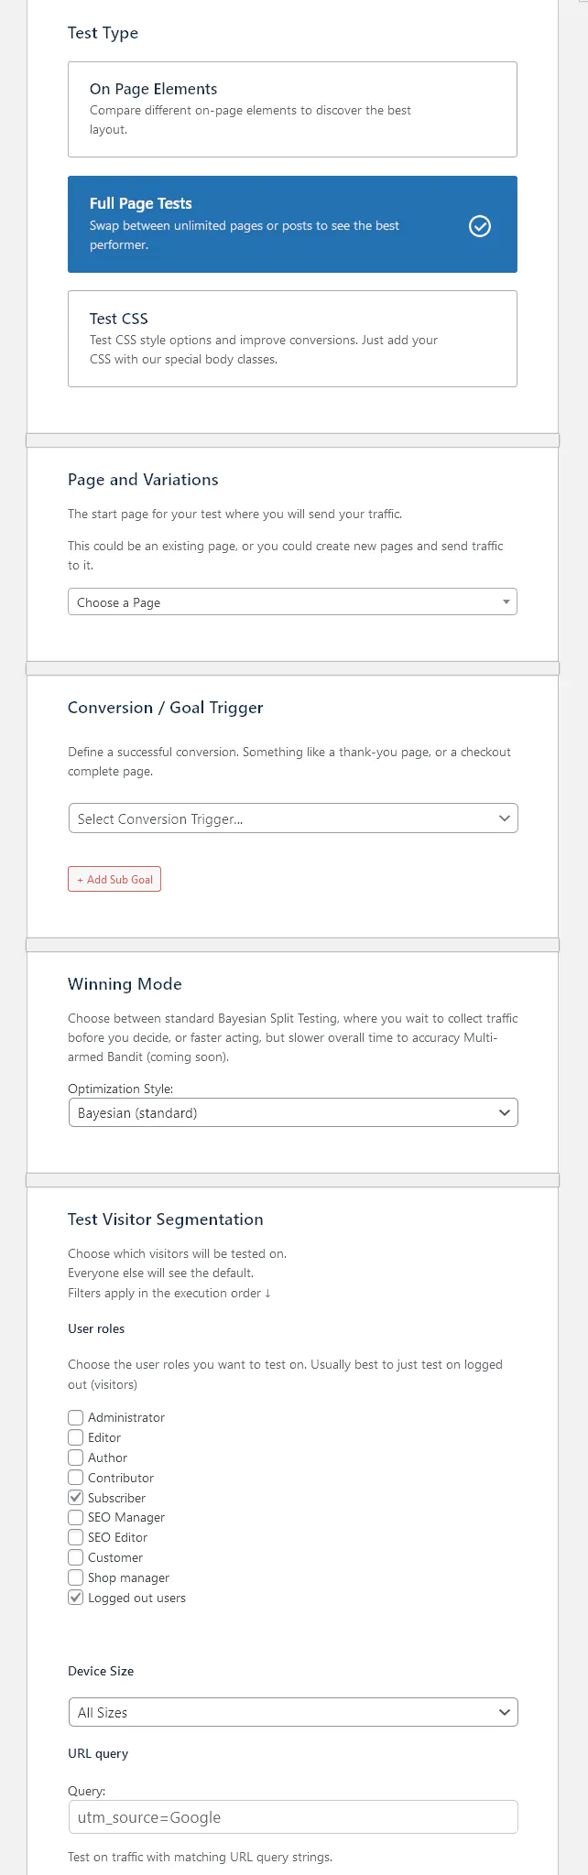Open the Optimization Style dropdown
Screen dimensions: 588x1875
pyautogui.click(x=293, y=1113)
